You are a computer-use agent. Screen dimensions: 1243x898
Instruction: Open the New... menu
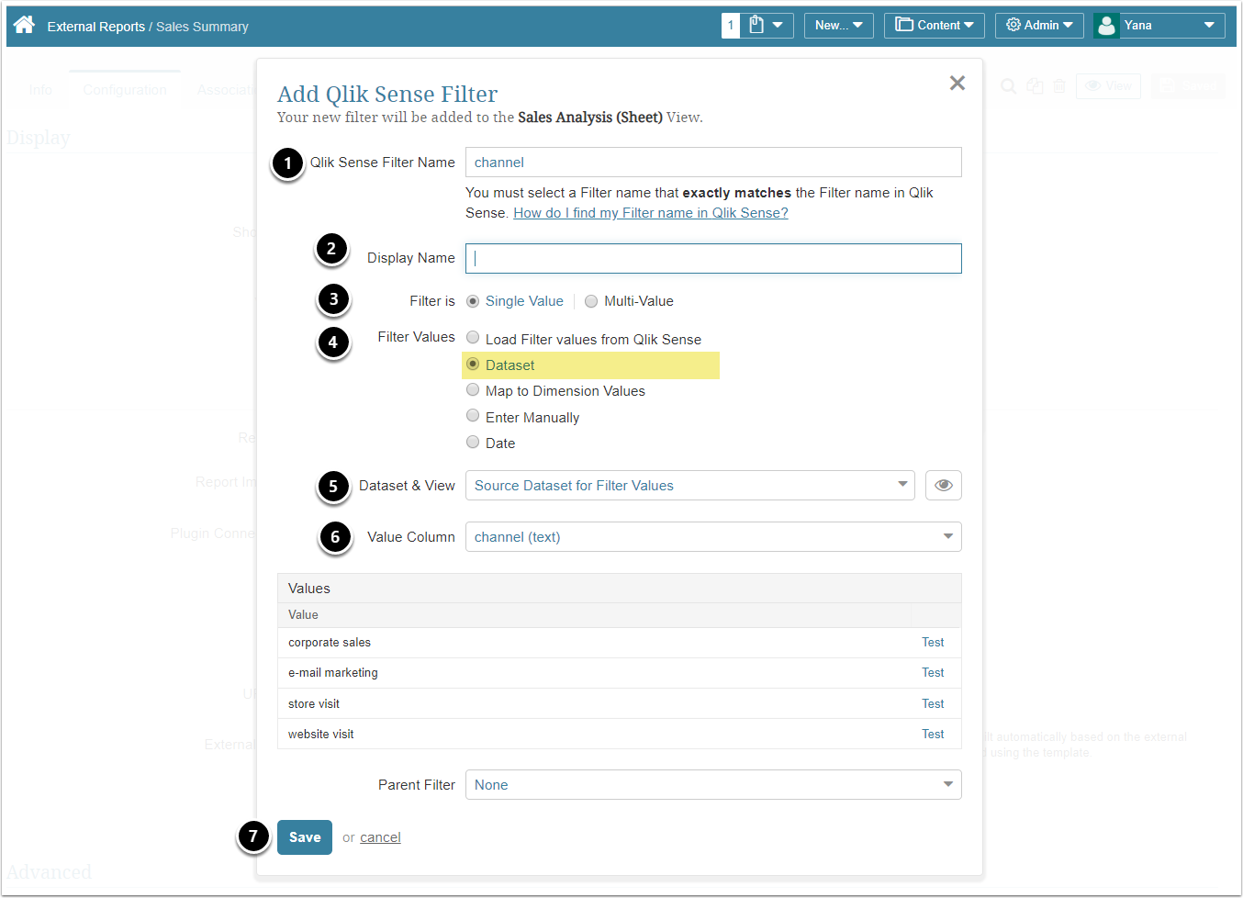838,26
